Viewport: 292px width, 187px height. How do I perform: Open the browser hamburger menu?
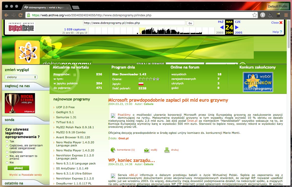coord(286,15)
